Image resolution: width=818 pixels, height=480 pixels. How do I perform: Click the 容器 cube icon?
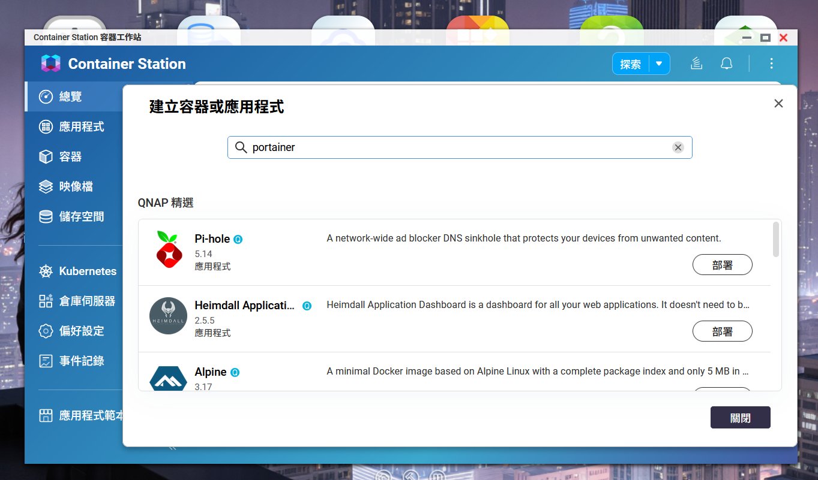click(46, 156)
